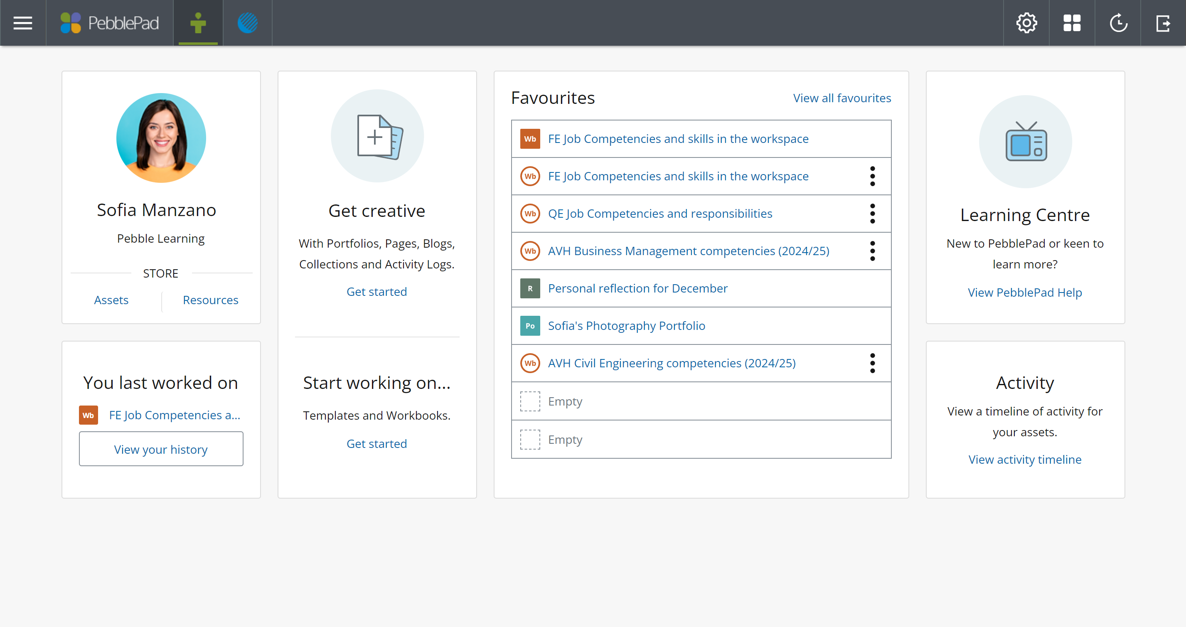Open the recent history clock icon
The height and width of the screenshot is (627, 1186).
[1118, 22]
